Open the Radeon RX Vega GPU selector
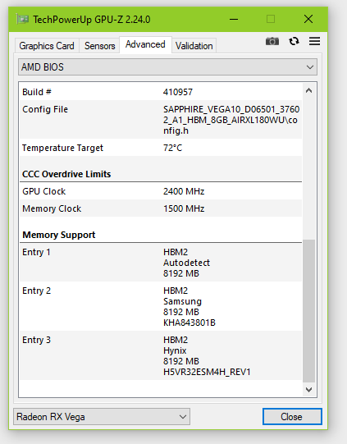This screenshot has width=347, height=444. point(102,417)
